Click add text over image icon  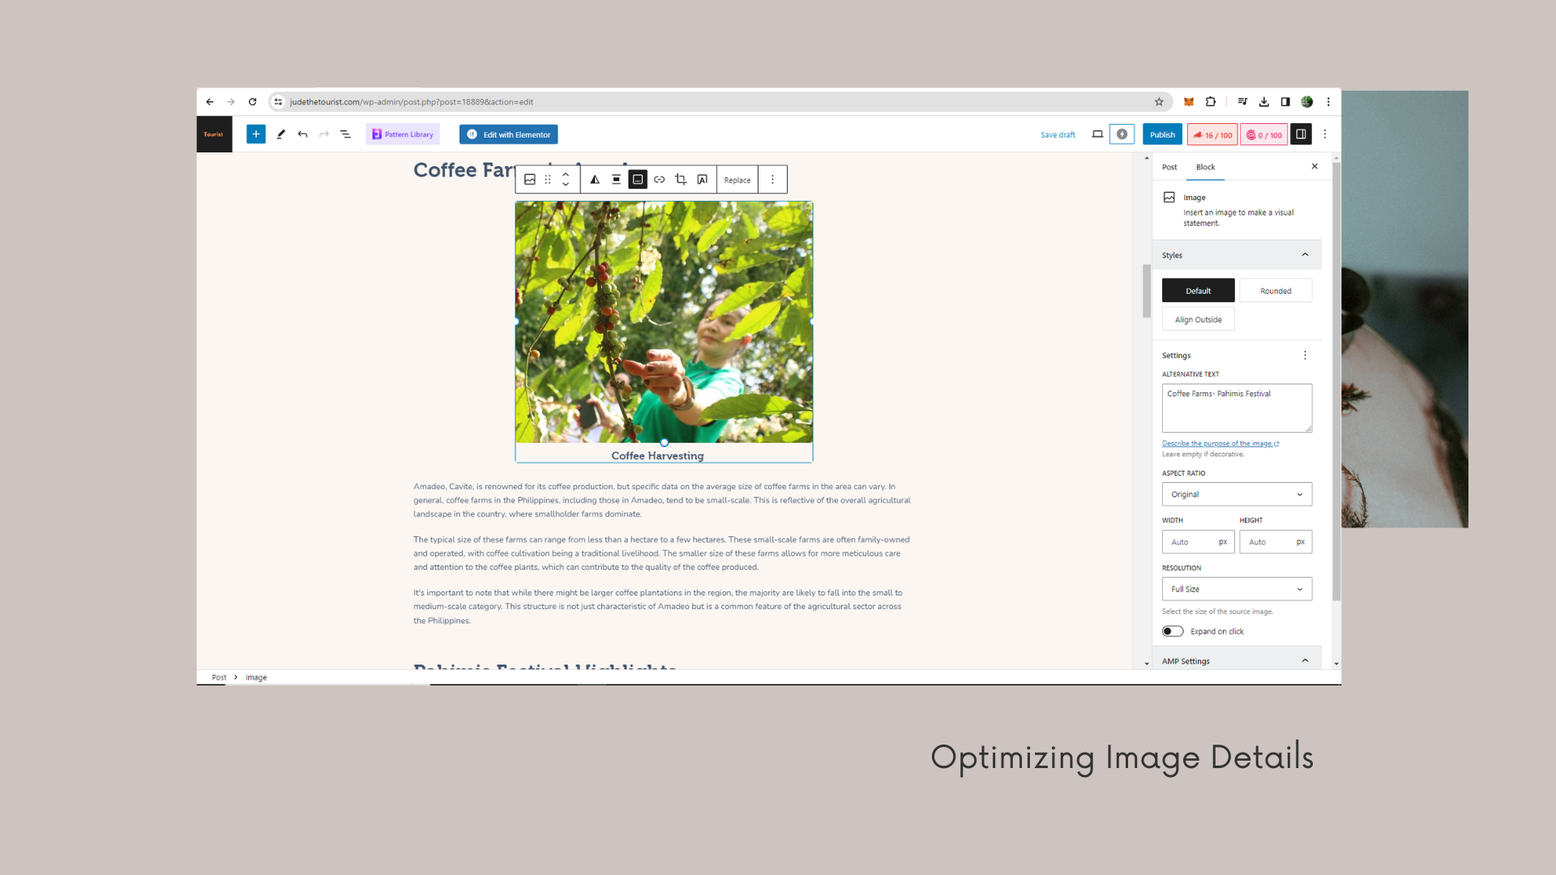pos(702,180)
